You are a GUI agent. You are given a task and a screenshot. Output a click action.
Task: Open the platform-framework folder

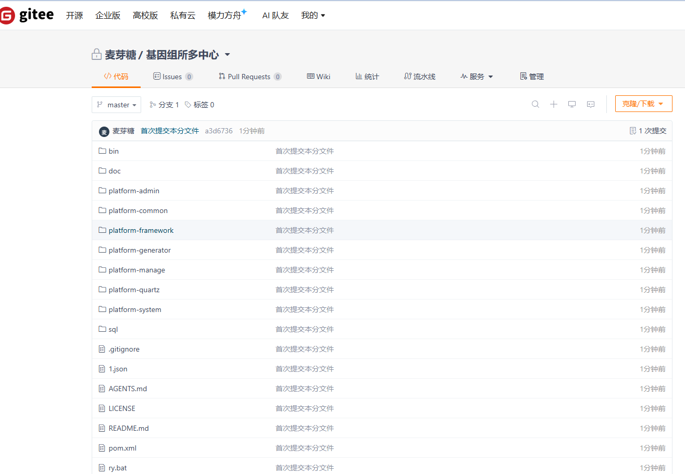click(141, 230)
